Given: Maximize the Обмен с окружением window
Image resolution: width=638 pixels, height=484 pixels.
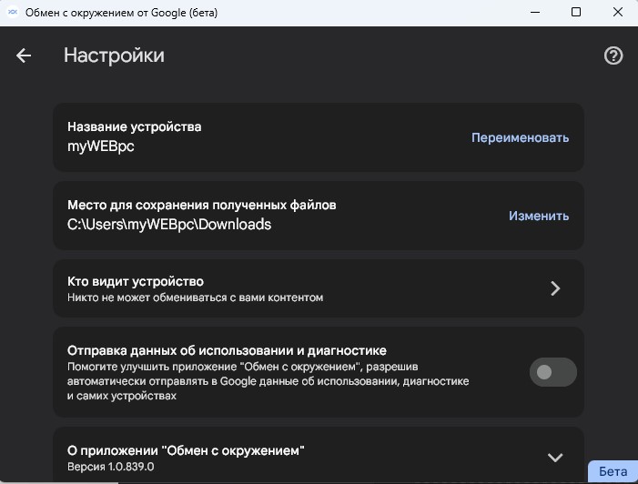Looking at the screenshot, I should (576, 12).
